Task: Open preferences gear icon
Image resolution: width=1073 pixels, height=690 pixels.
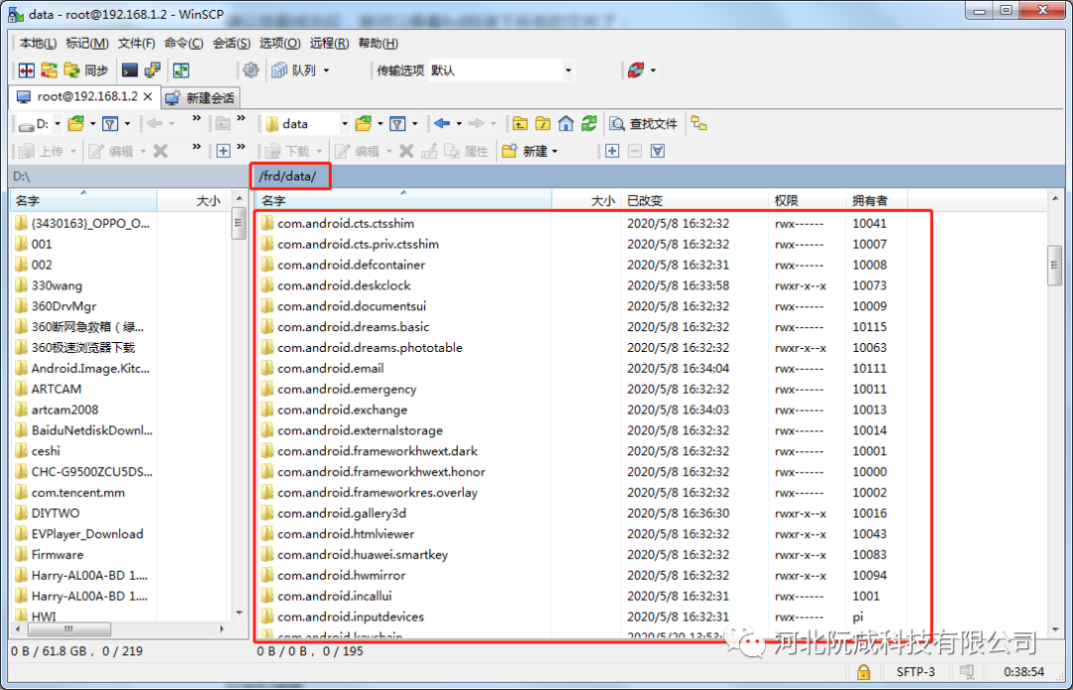Action: (x=251, y=70)
